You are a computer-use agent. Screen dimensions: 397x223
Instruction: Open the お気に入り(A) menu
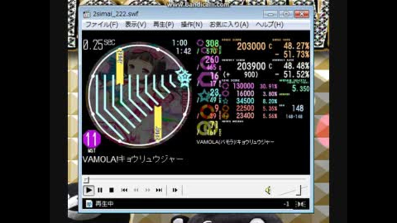coord(229,24)
